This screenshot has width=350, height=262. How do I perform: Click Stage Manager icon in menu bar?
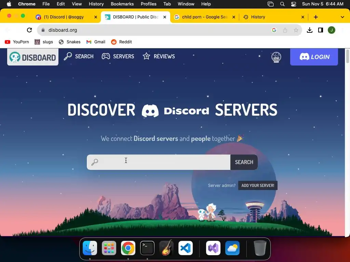coord(271,4)
